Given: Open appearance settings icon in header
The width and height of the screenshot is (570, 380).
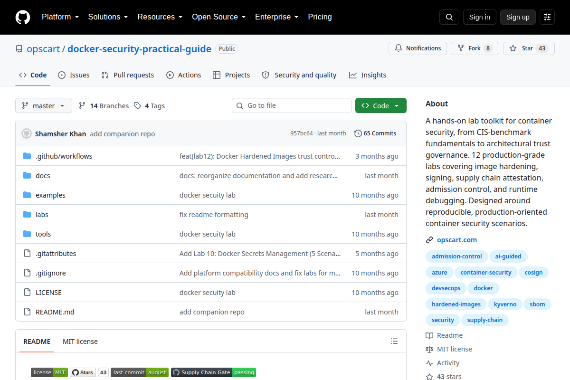Looking at the screenshot, I should point(547,17).
